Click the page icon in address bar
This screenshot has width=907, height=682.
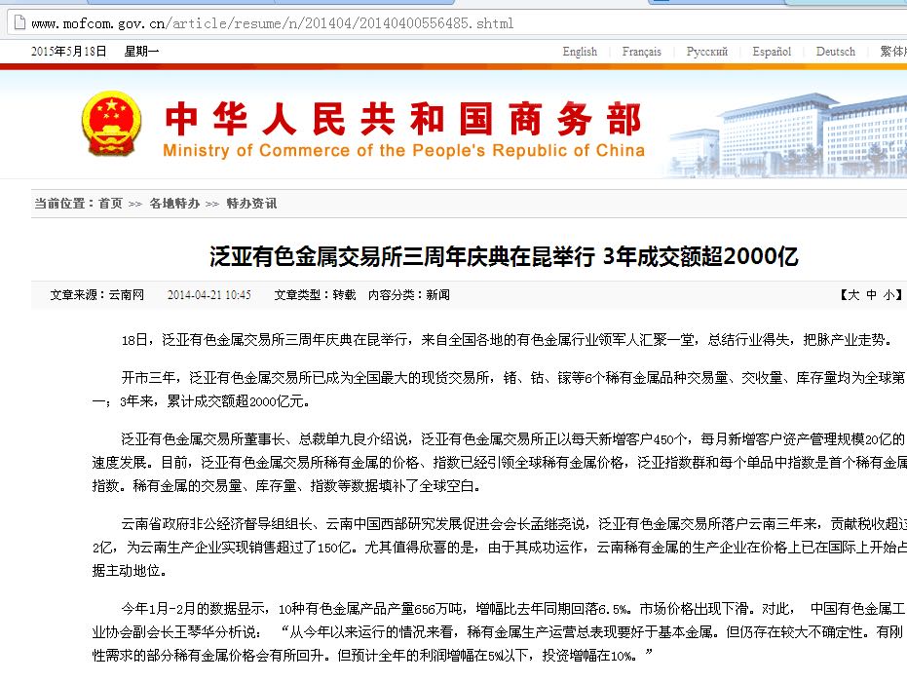coord(19,22)
